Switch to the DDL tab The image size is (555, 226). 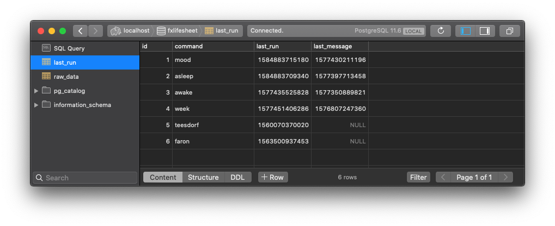[x=237, y=177]
